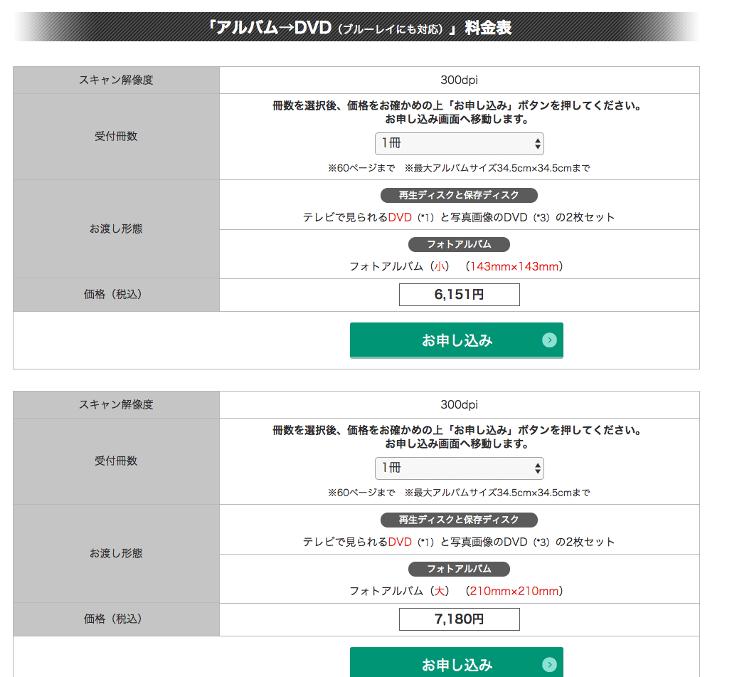Click the first フォトアルバム badge label
The image size is (732, 677).
click(459, 244)
